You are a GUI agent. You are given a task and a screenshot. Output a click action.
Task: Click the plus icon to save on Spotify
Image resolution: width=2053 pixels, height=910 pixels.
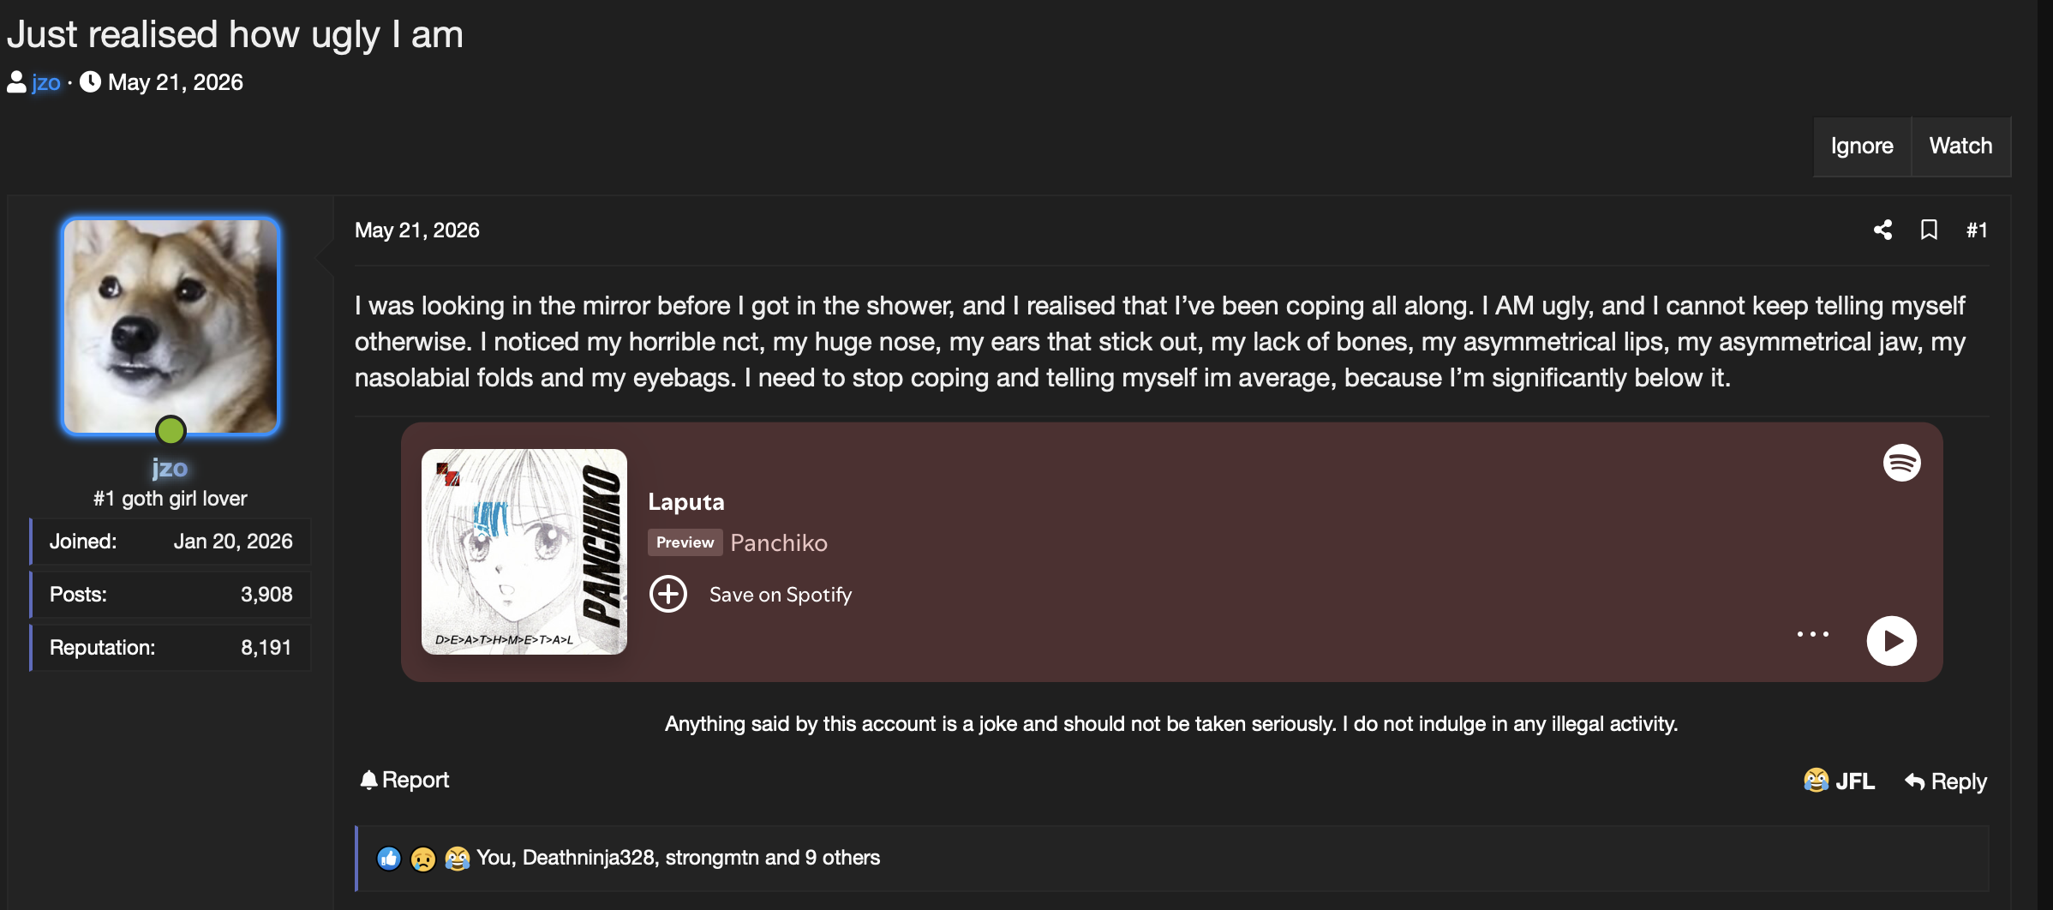click(x=668, y=594)
